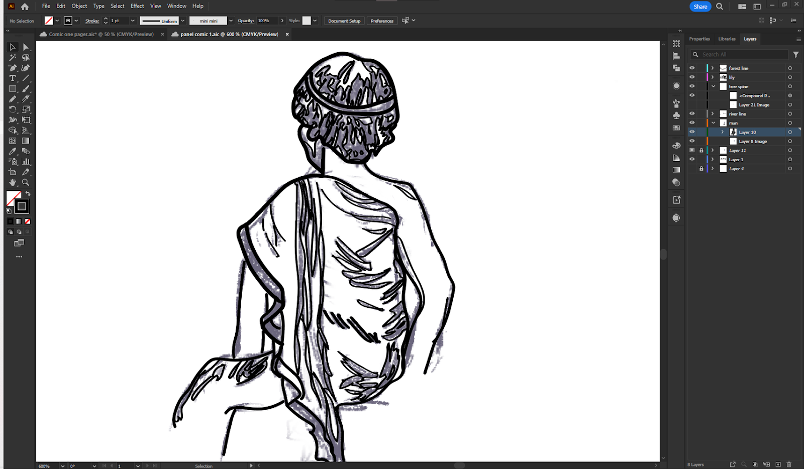804x469 pixels.
Task: Open the search magnifier near Share
Action: coord(720,7)
